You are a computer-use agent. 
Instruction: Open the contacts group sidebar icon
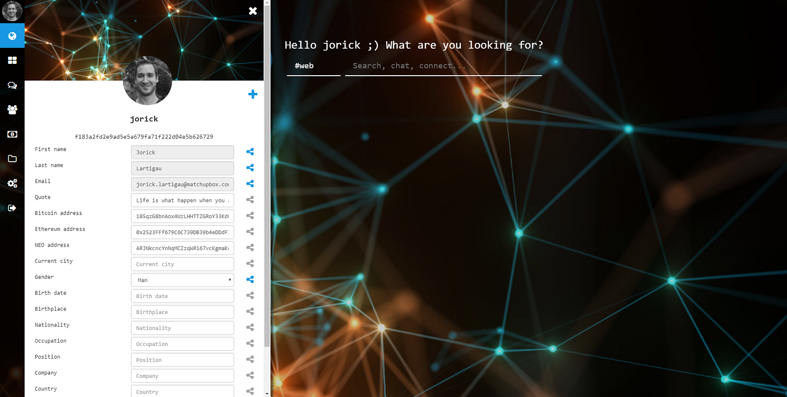pos(12,110)
